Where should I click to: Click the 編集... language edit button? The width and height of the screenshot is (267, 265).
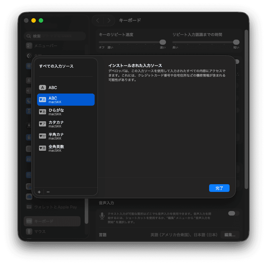(x=230, y=235)
